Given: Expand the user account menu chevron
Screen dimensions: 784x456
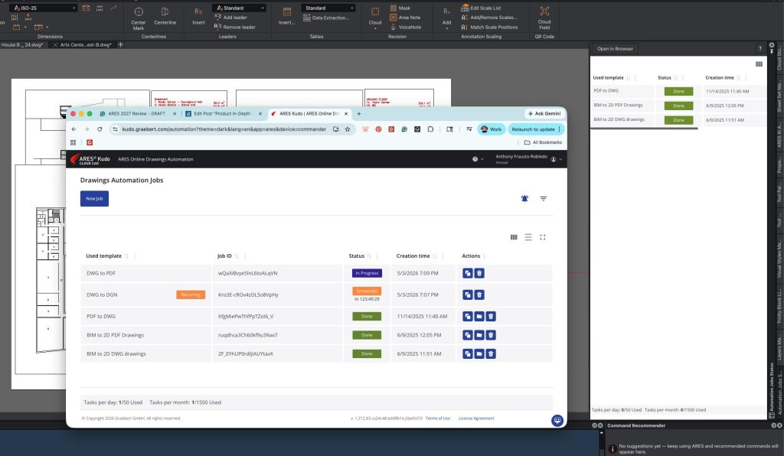Looking at the screenshot, I should click(x=560, y=159).
